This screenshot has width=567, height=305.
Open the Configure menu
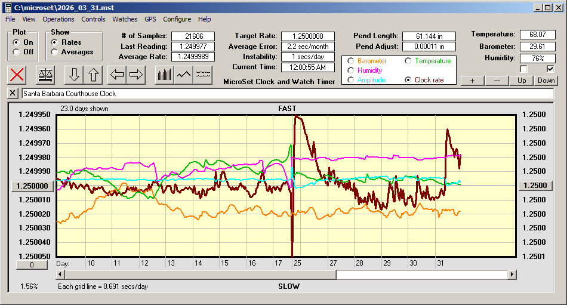(x=177, y=19)
